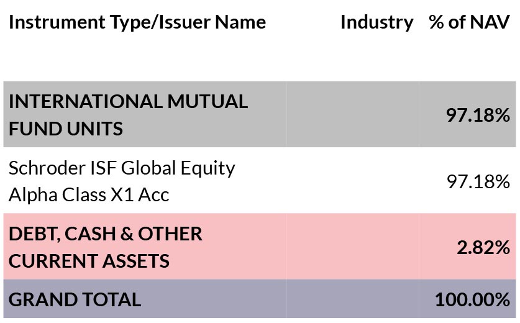The image size is (520, 323).
Task: Click empty Industry cell in pink row
Action: [352, 247]
